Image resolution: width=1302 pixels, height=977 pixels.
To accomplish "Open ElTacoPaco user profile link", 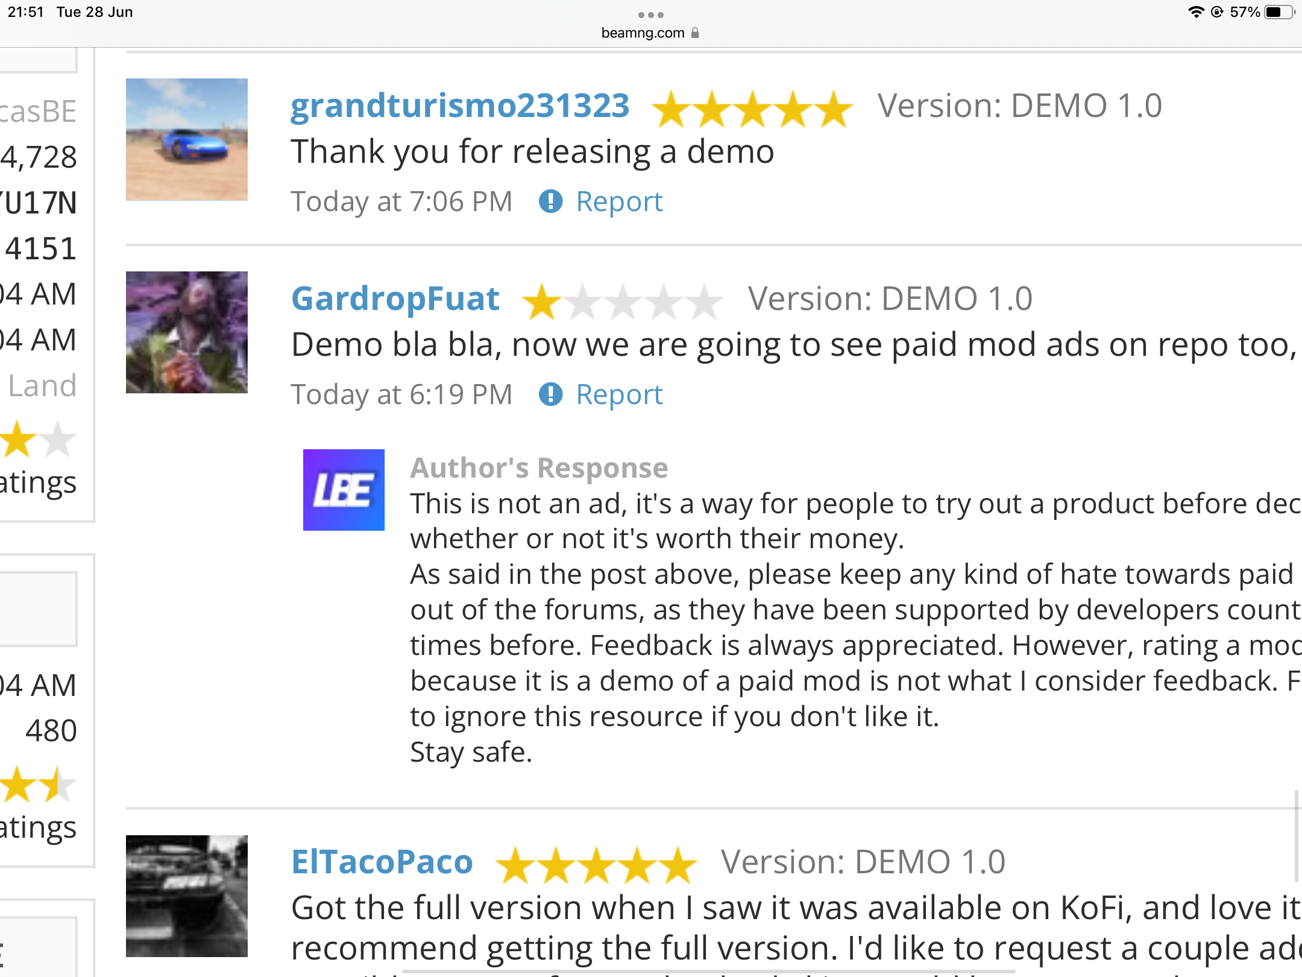I will 382,861.
